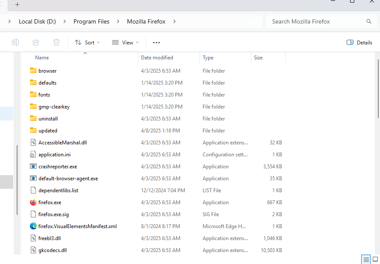Expand chevron after Local Disk (D:)
Viewport: 380px width, 264px height.
point(65,21)
